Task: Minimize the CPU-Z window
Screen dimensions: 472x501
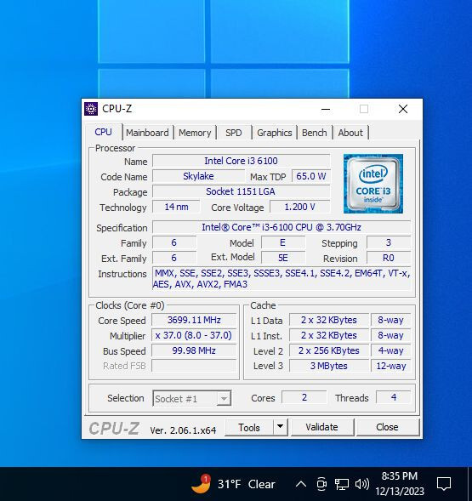Action: [326, 109]
